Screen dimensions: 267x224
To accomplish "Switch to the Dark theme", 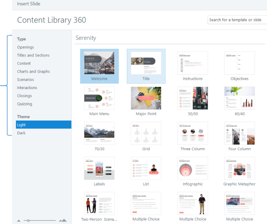I will tap(21, 133).
